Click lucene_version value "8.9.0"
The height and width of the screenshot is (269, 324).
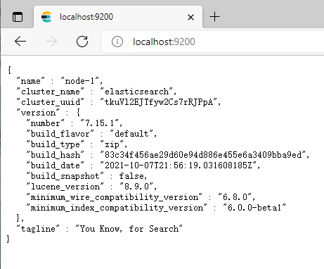136,187
